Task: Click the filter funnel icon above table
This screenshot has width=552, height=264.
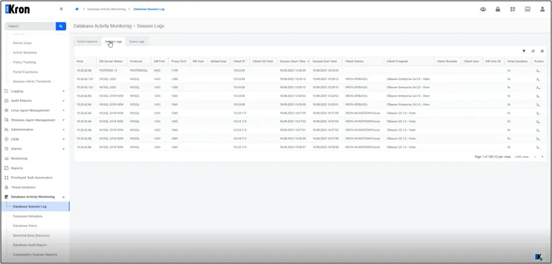Action: coord(523,51)
